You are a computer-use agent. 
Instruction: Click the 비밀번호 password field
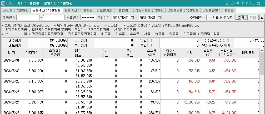88,18
